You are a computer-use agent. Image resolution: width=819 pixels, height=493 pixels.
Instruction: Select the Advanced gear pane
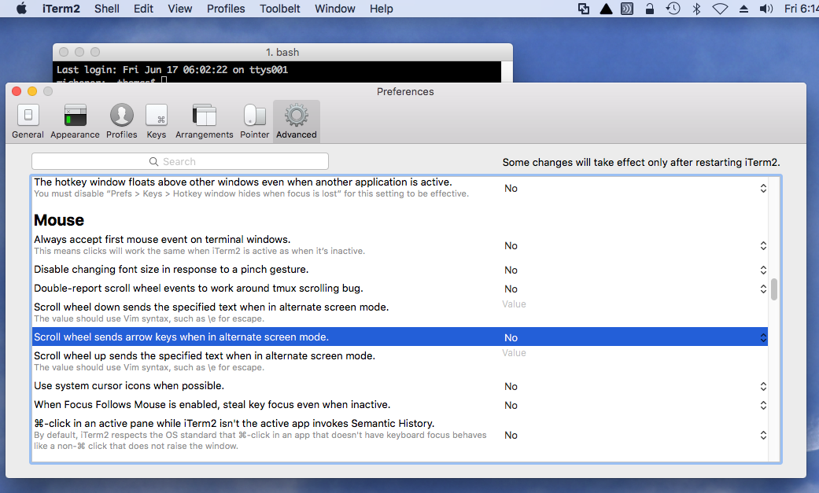click(296, 122)
